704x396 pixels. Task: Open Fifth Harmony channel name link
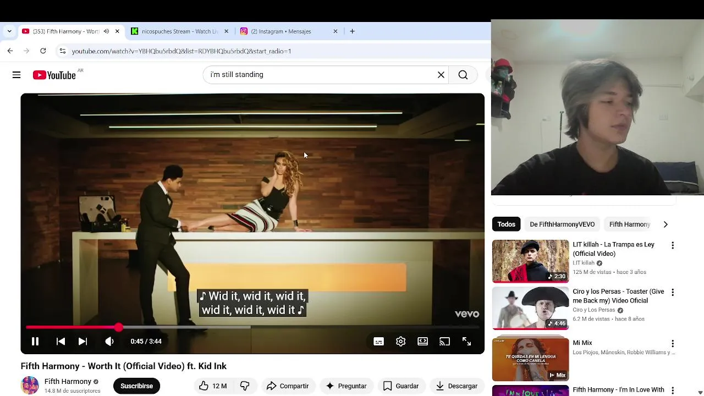tap(68, 382)
